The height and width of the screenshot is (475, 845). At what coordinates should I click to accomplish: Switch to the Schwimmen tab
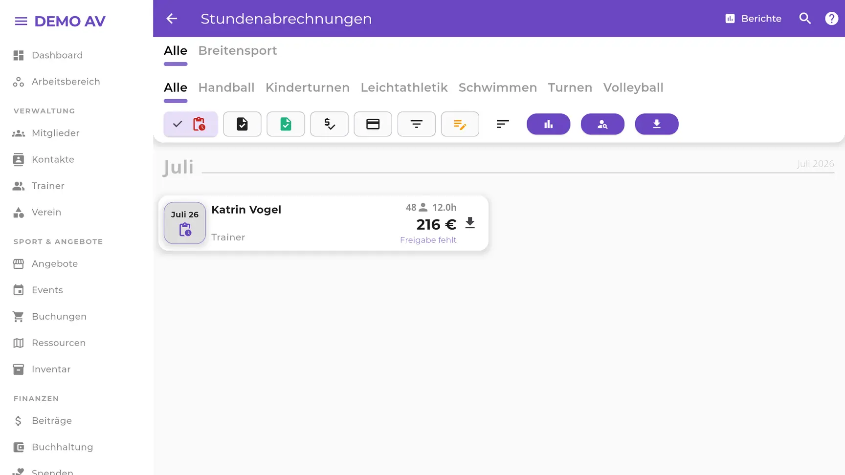[x=498, y=87]
